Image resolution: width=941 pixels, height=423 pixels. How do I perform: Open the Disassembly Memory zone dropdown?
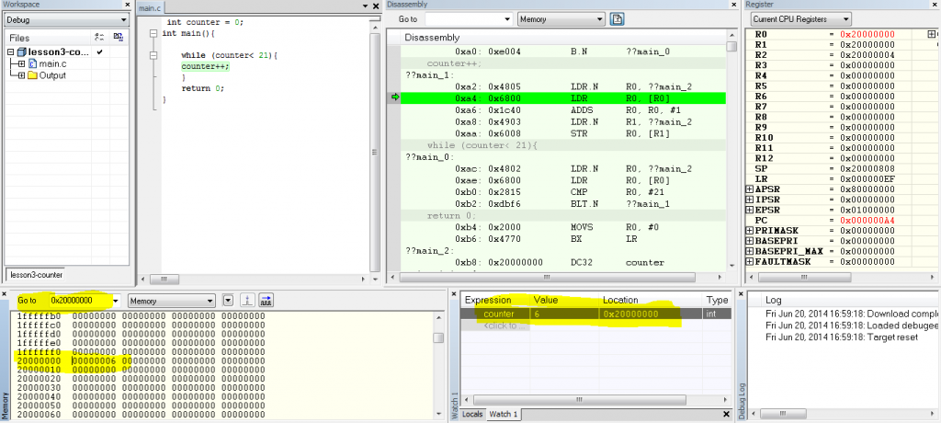(599, 19)
